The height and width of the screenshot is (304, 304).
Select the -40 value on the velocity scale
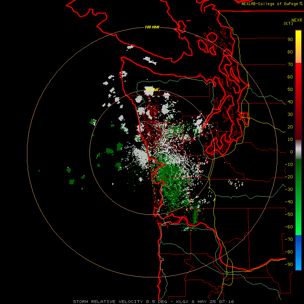[x=289, y=202]
